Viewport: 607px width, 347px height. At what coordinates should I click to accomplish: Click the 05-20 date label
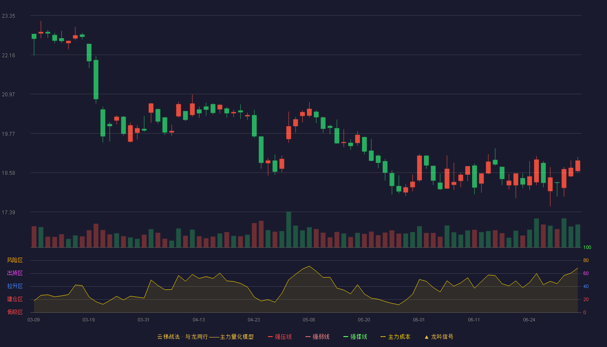[364, 320]
